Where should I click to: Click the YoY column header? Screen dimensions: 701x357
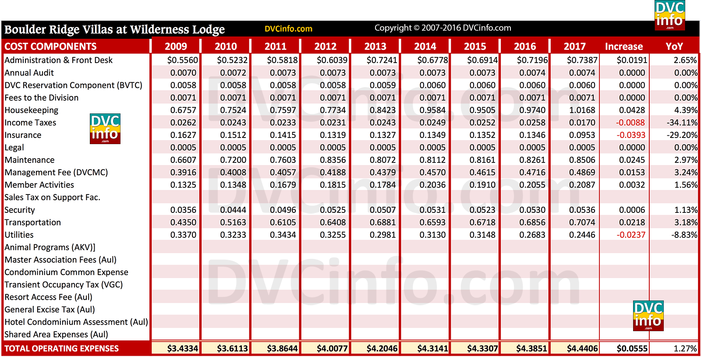tap(674, 46)
